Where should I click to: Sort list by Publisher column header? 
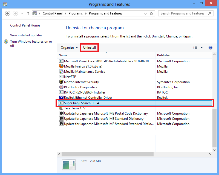(x=164, y=55)
